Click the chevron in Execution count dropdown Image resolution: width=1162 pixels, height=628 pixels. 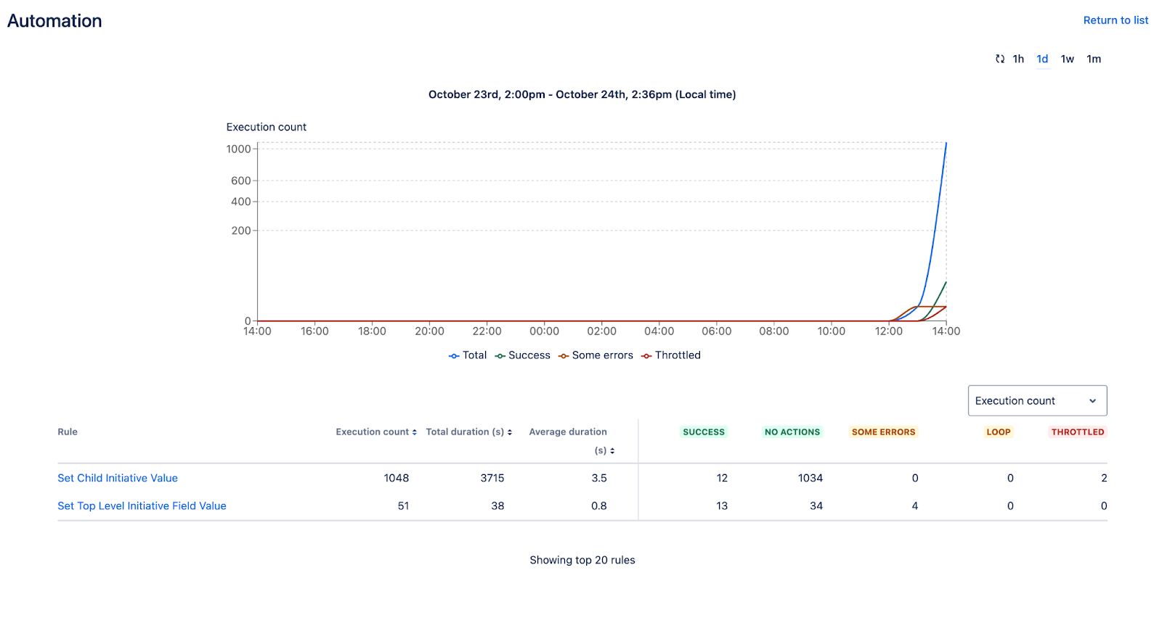pos(1092,401)
